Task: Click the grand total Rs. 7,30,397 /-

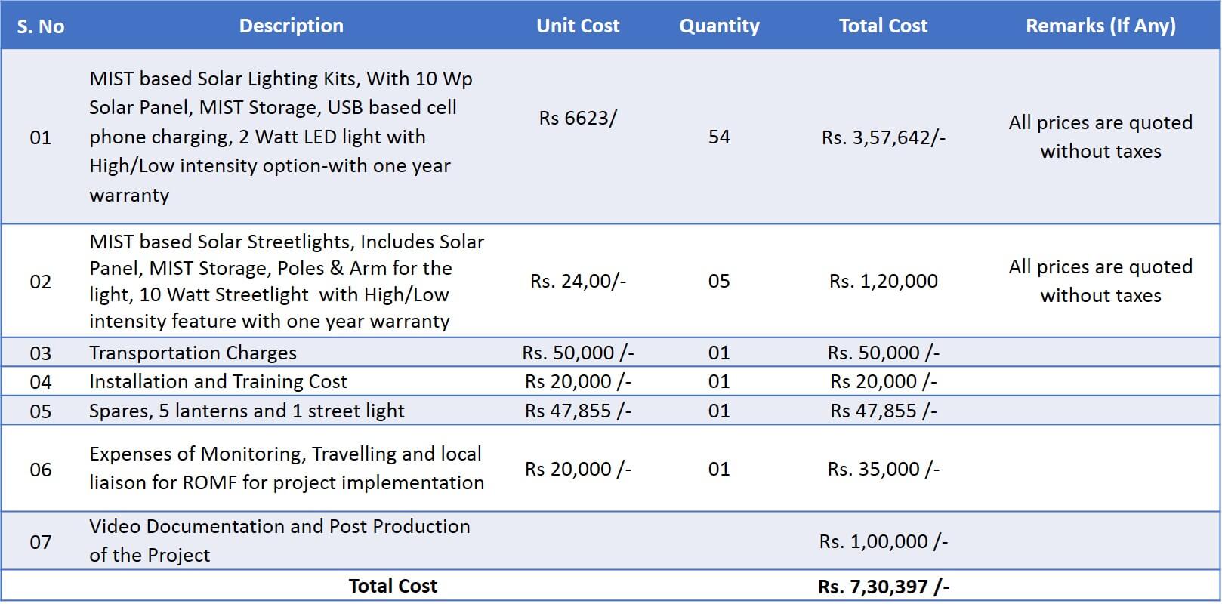Action: click(883, 587)
